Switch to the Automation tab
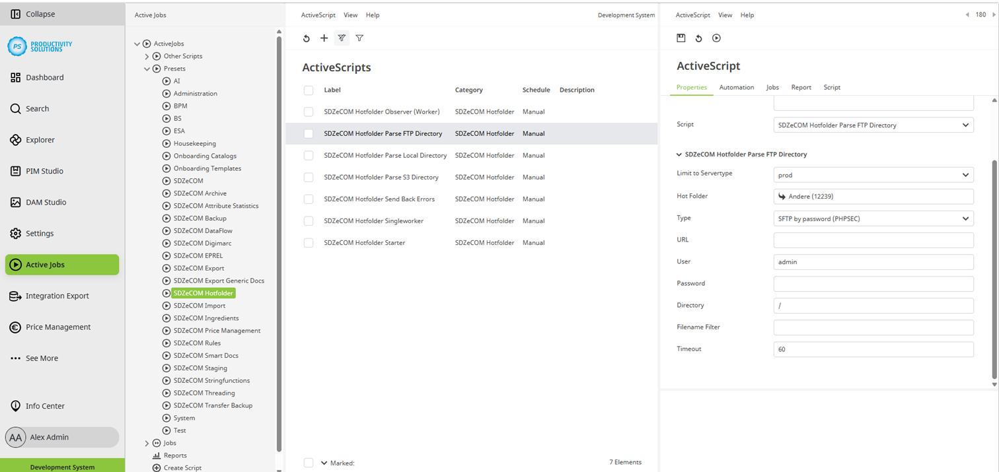Screen dimensions: 999x472 736,87
